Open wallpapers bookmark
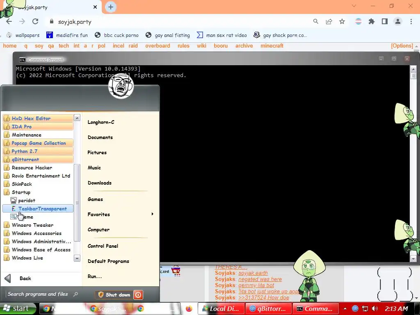 point(23,35)
